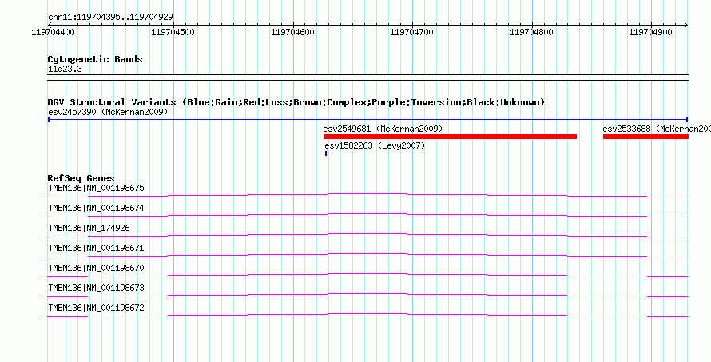
Task: Click ruler position 119704500
Action: tap(173, 33)
